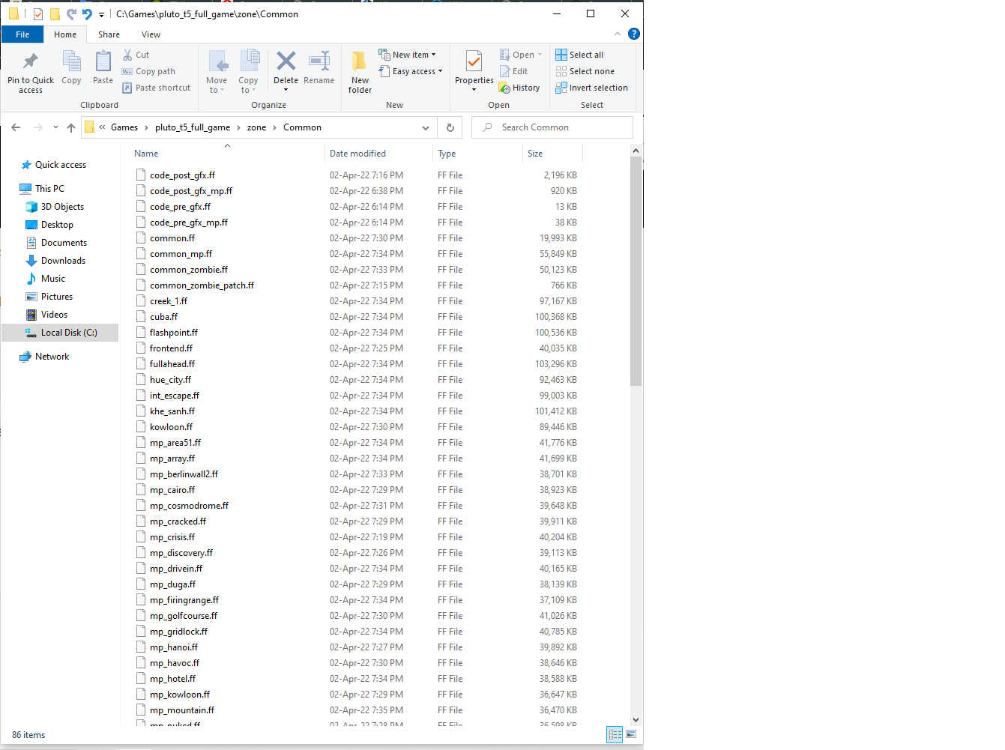The width and height of the screenshot is (1005, 750).
Task: Expand Easy access menu
Action: pyautogui.click(x=411, y=71)
